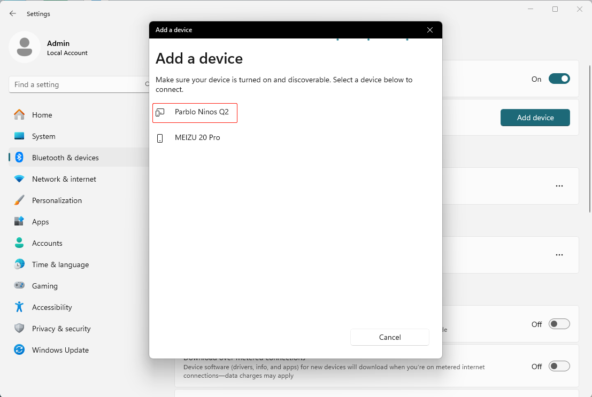Turn off the Bluetooth toggle
Screen dimensions: 592x397
(559, 79)
